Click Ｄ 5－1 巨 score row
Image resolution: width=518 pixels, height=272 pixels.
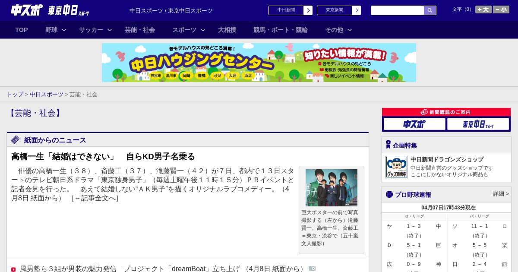pyautogui.click(x=414, y=245)
